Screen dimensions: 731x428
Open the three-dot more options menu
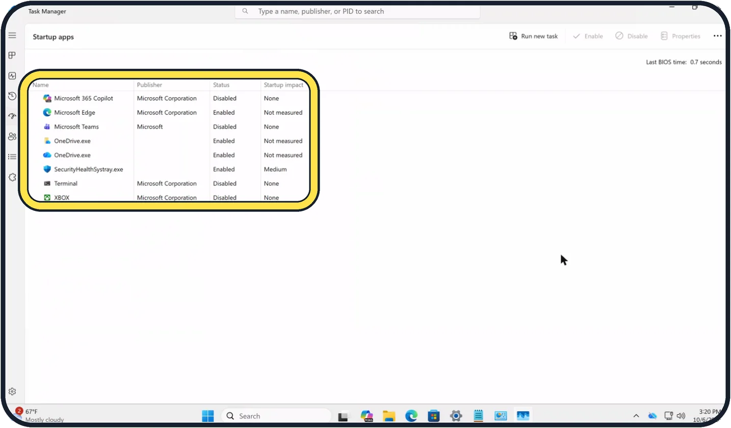click(x=718, y=36)
